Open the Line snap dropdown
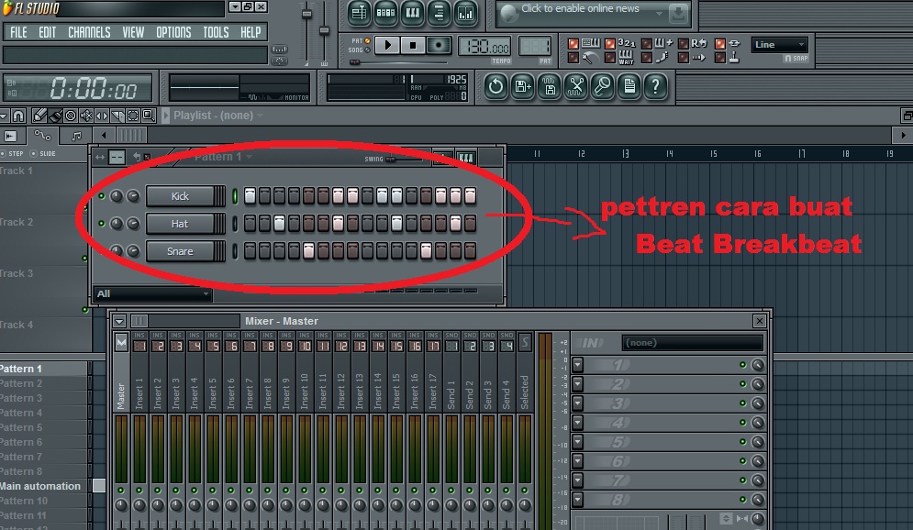Viewport: 913px width, 530px height. point(779,44)
